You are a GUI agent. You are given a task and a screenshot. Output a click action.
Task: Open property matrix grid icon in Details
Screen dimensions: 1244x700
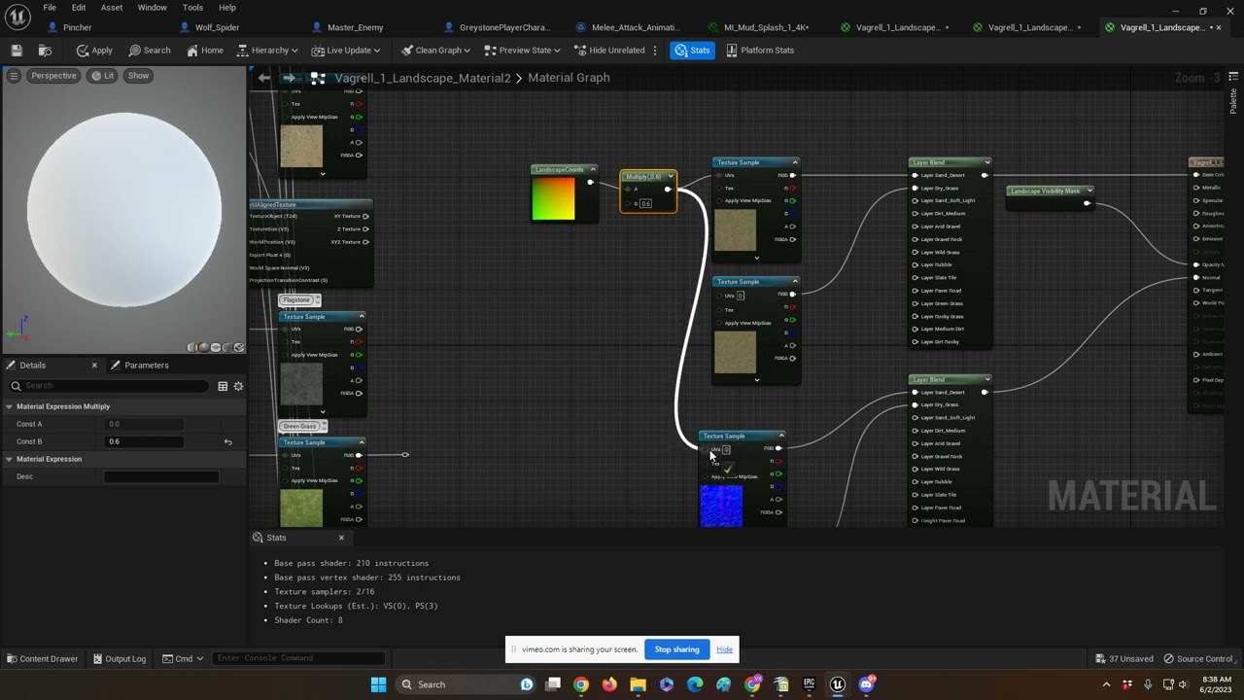click(x=223, y=386)
